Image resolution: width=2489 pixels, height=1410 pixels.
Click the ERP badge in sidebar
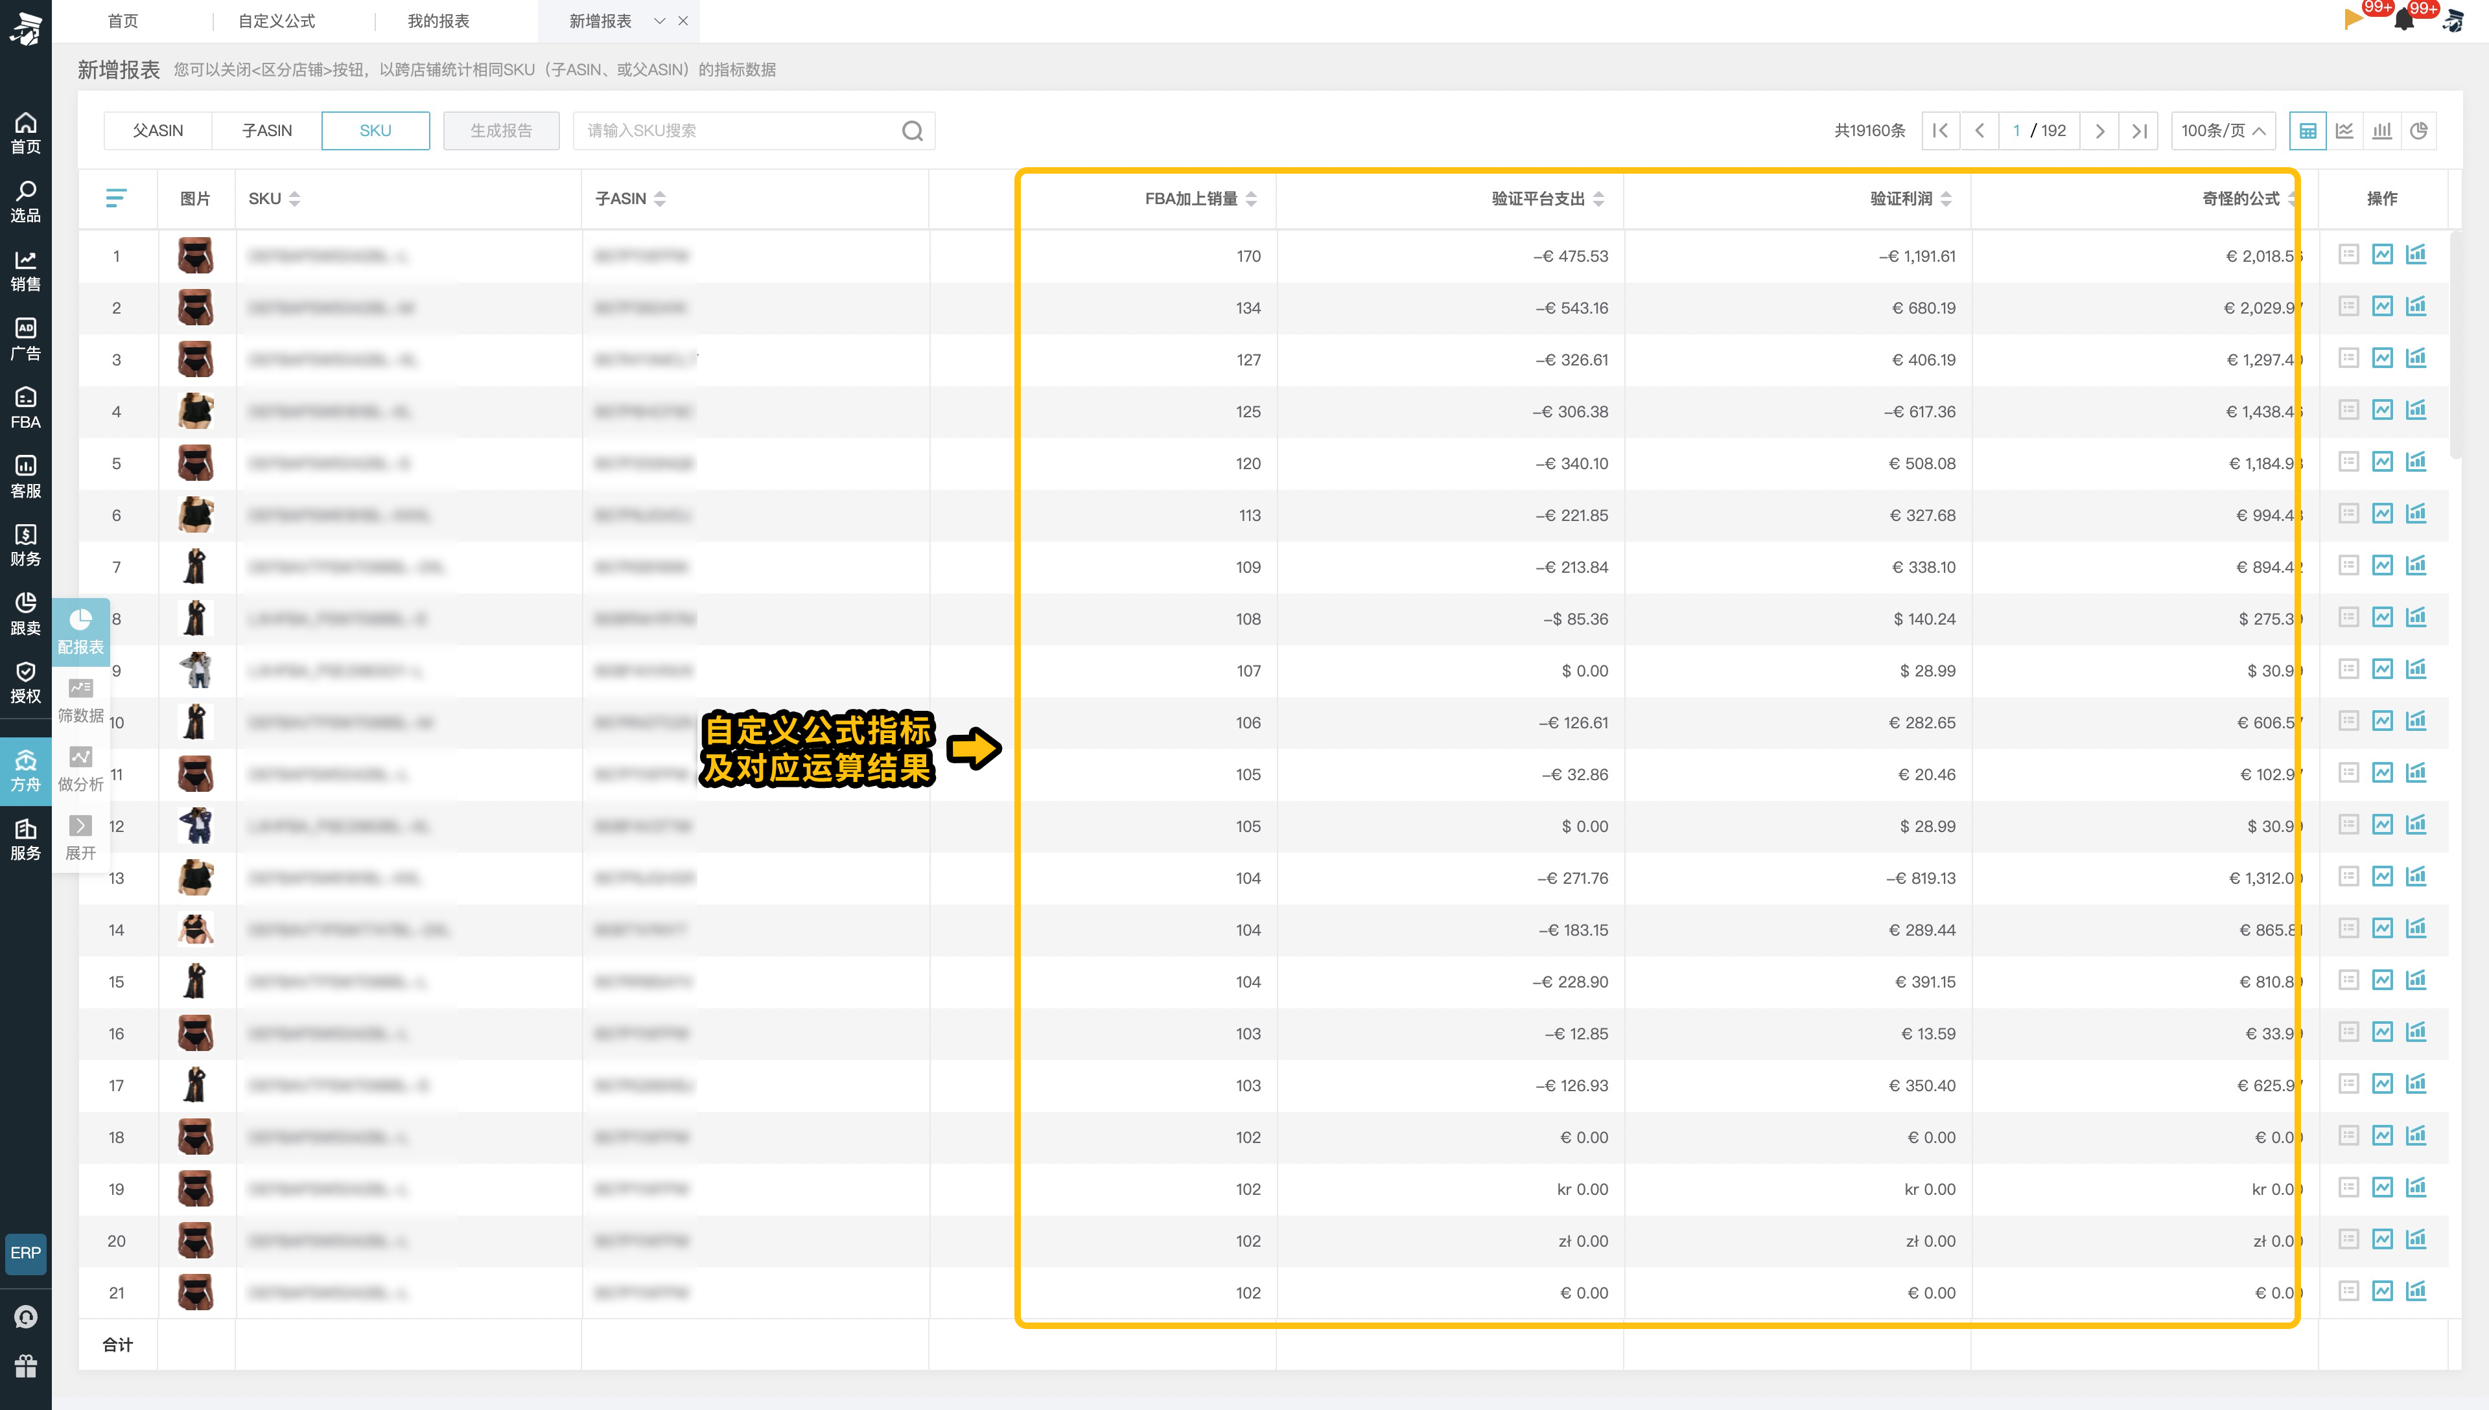(25, 1253)
